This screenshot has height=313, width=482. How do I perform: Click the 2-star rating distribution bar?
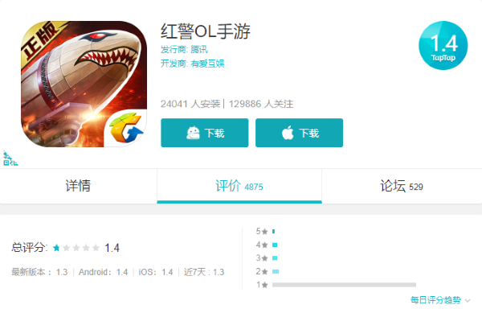click(x=276, y=271)
